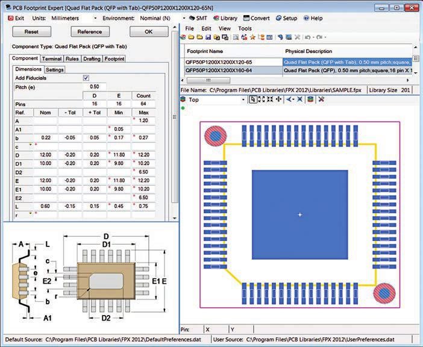
Task: Click the save disk icon in library toolbar
Action: tap(208, 37)
